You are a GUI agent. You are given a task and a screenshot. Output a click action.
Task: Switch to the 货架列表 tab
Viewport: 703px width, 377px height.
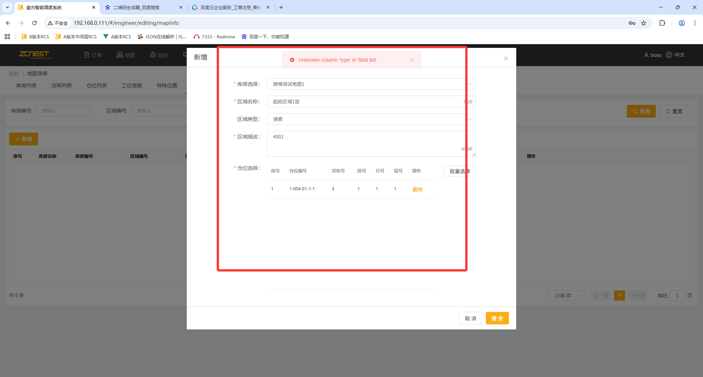click(x=62, y=85)
